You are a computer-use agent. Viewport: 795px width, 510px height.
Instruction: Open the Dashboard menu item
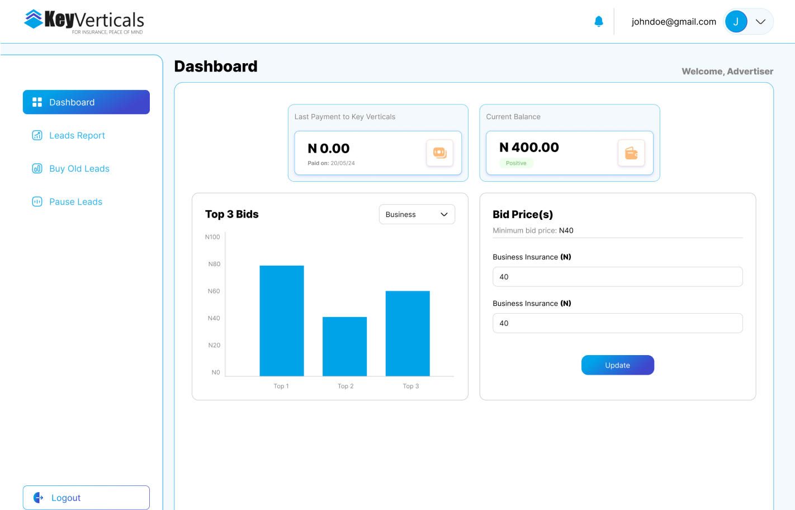(86, 102)
